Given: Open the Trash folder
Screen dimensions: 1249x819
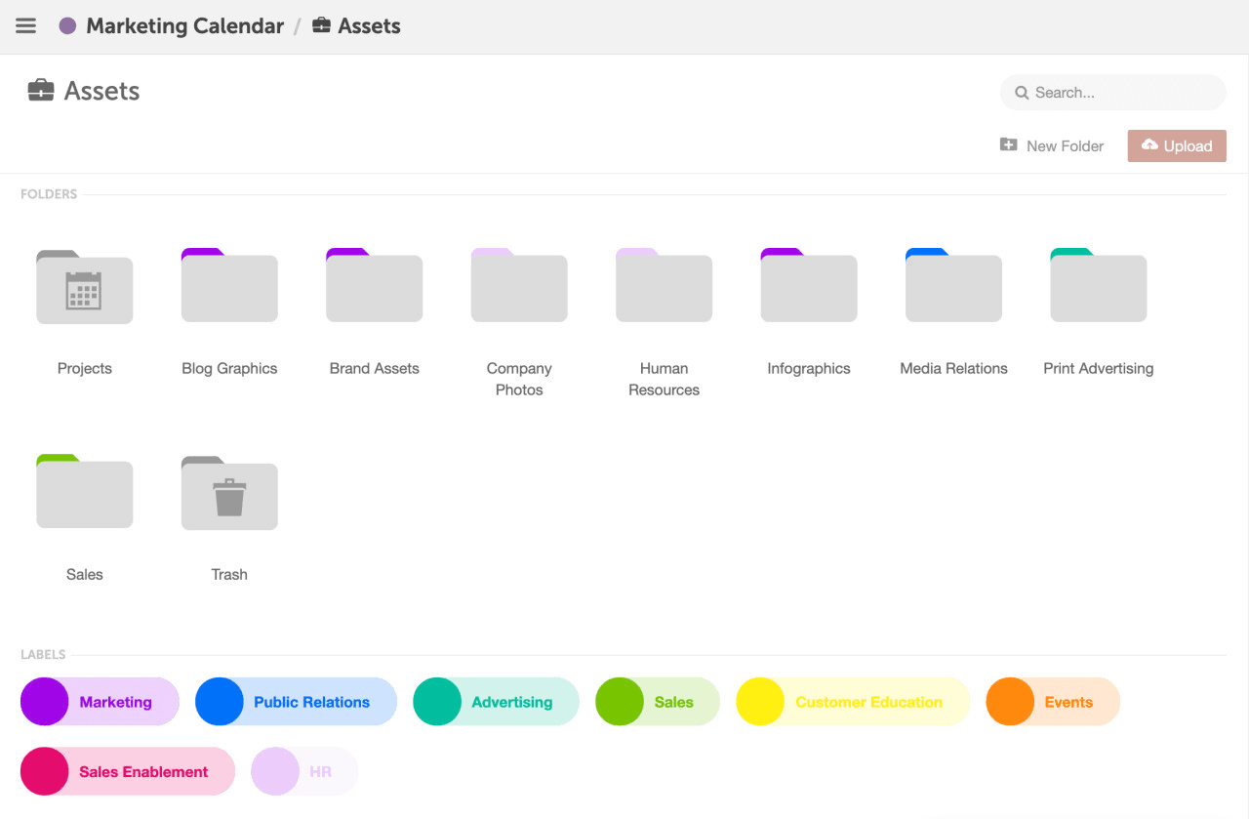Looking at the screenshot, I should (x=229, y=494).
